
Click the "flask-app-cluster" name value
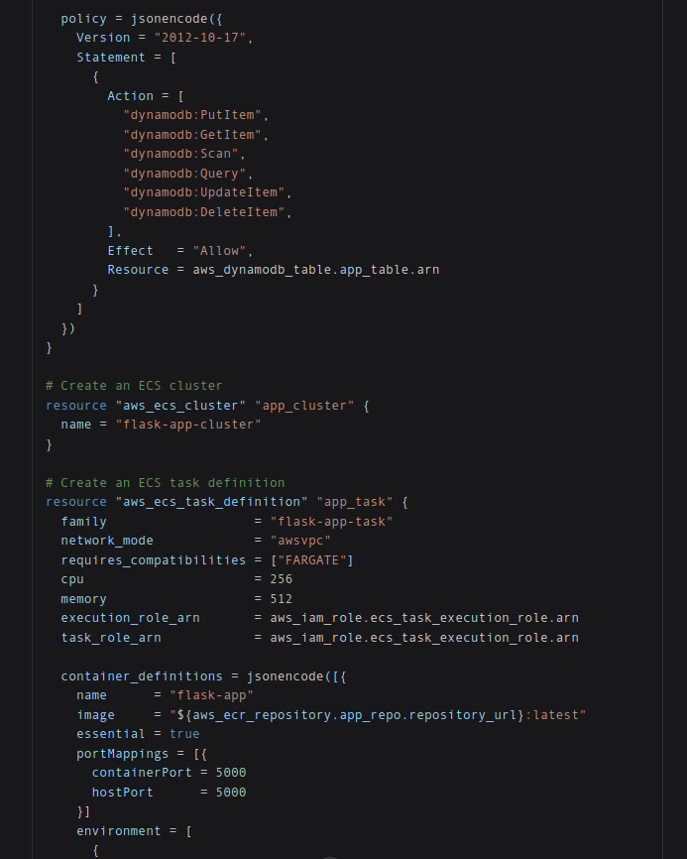188,425
